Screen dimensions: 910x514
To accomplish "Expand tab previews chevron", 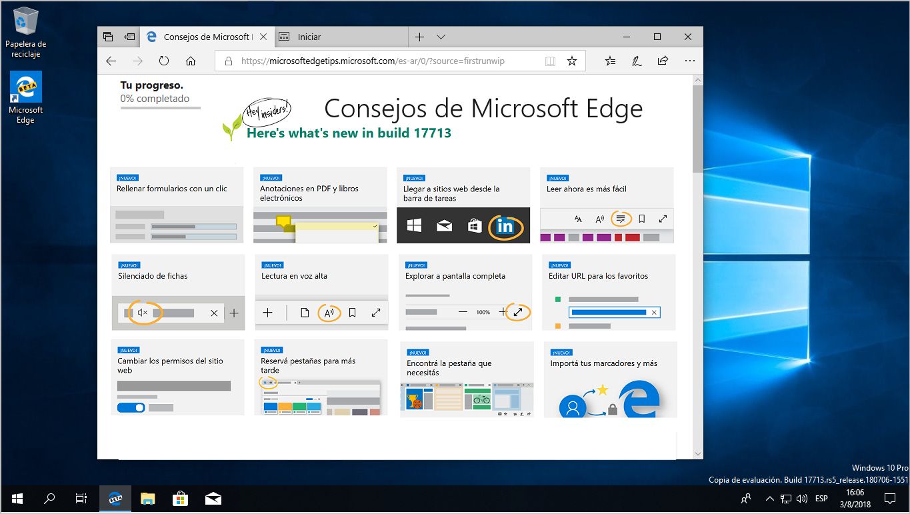I will pos(441,37).
